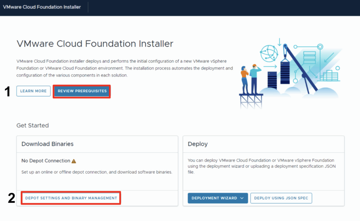Select the Download Binaries card heading
360x221 pixels.
[x=47, y=144]
